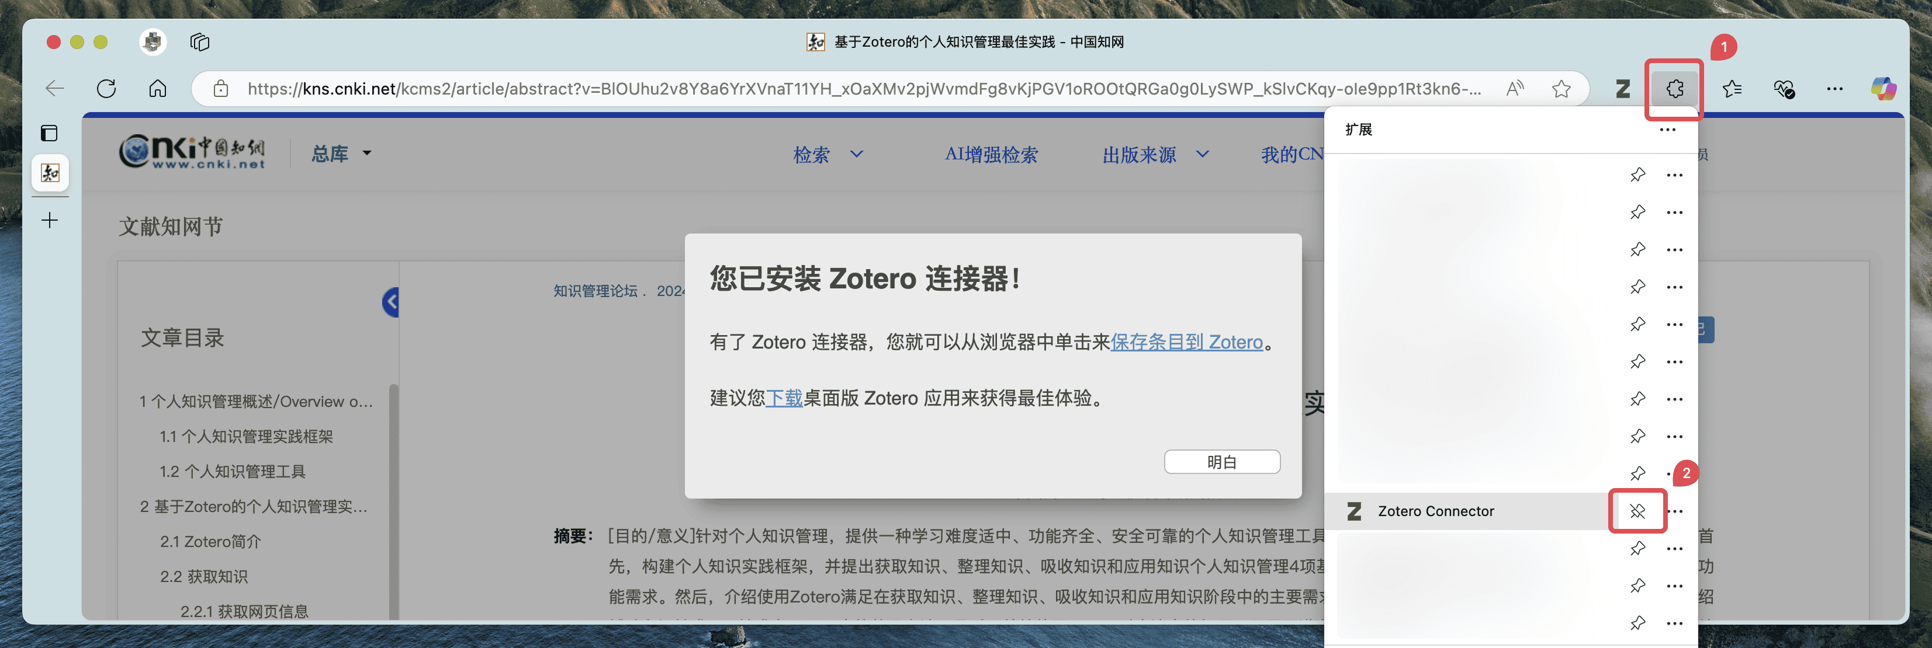Click the read aloud A icon
Image resolution: width=1932 pixels, height=648 pixels.
tap(1514, 88)
